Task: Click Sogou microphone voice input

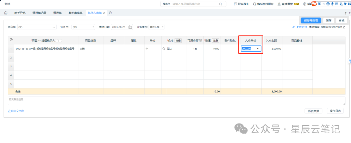Action: coord(332,4)
